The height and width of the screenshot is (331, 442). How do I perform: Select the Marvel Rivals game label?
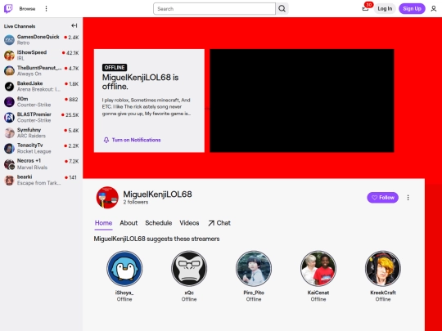pos(32,168)
